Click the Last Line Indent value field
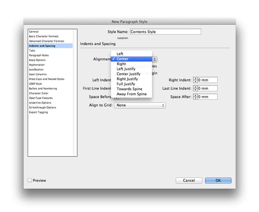This screenshot has height=212, width=259. click(x=208, y=88)
